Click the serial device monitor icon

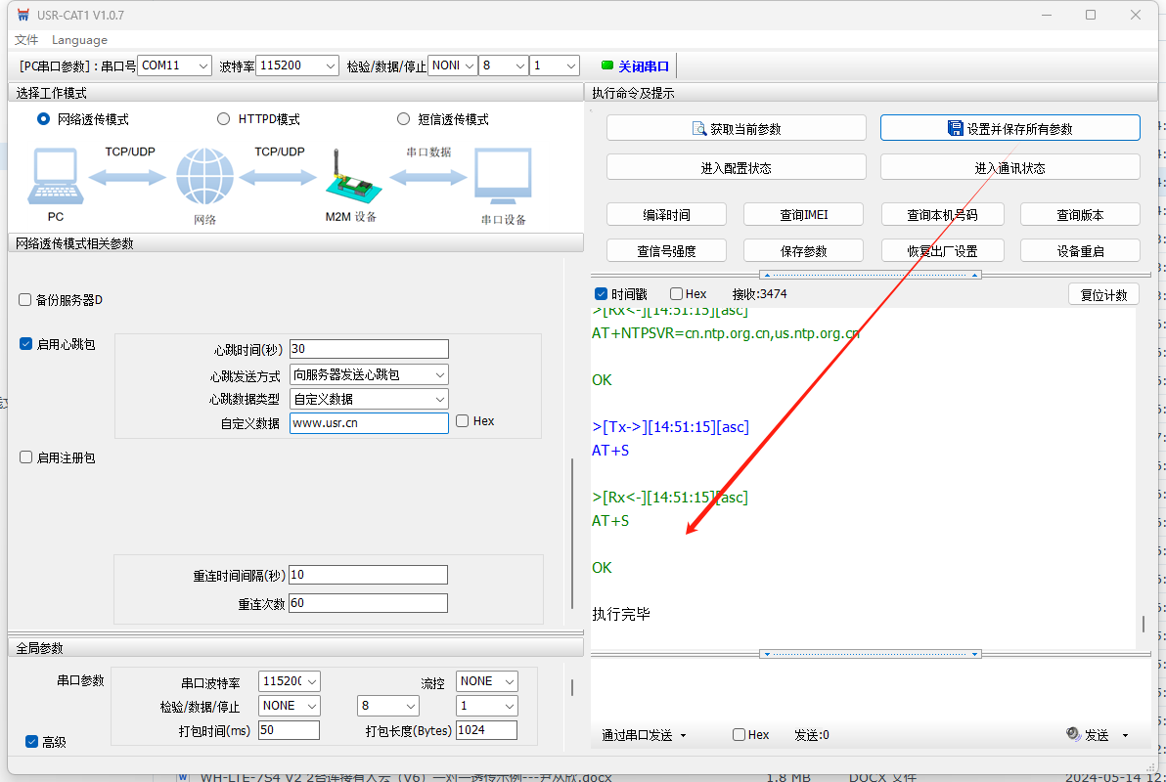(x=503, y=177)
